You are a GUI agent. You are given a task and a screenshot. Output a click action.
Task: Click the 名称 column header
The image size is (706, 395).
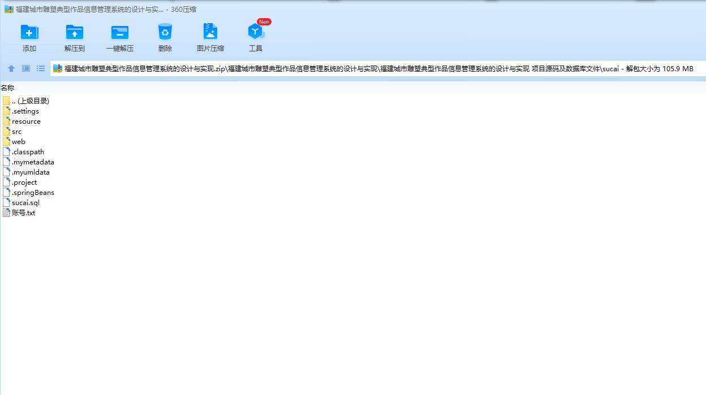point(7,88)
